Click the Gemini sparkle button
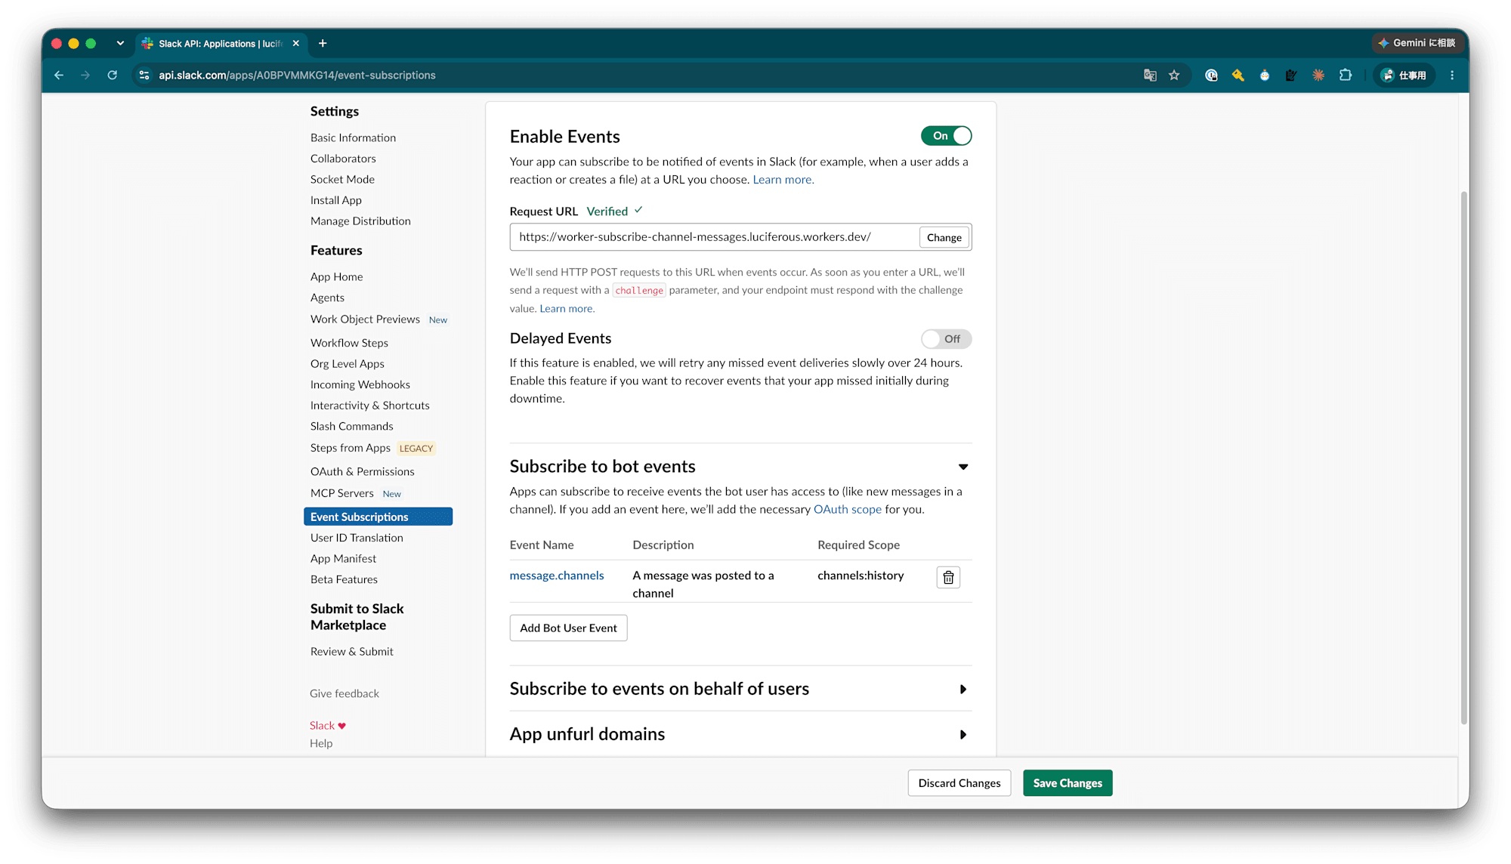1511x864 pixels. (1417, 43)
